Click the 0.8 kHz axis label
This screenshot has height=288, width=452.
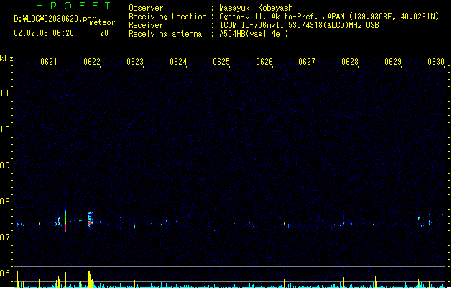pos(5,202)
